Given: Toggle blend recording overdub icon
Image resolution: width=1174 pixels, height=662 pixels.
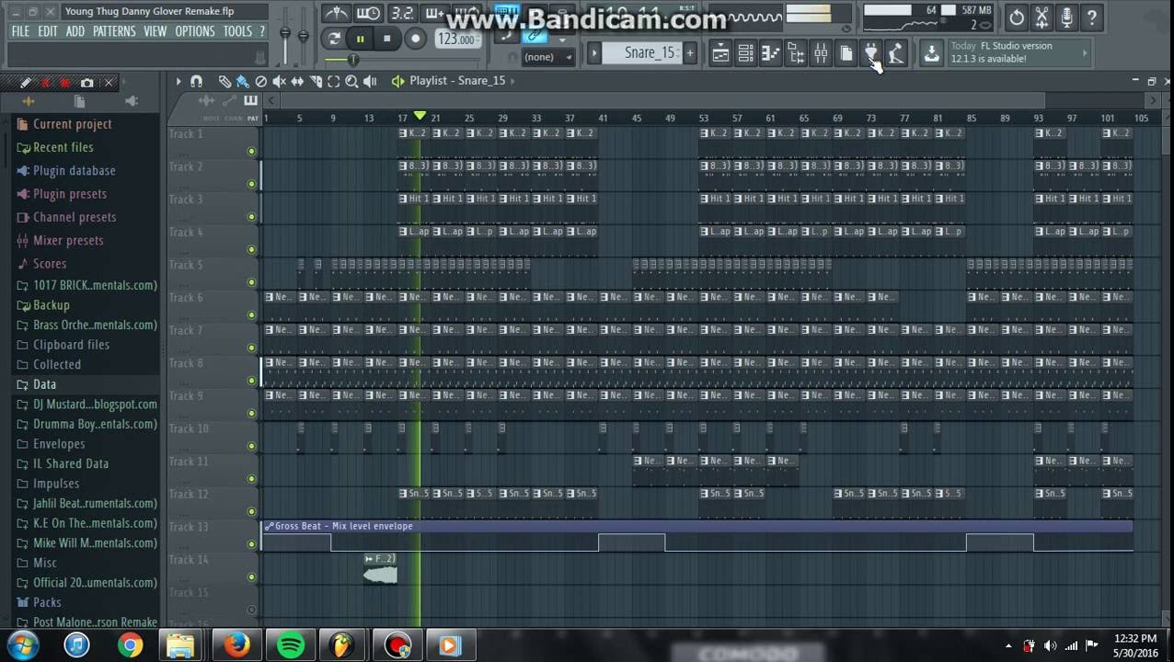Looking at the screenshot, I should [x=434, y=14].
